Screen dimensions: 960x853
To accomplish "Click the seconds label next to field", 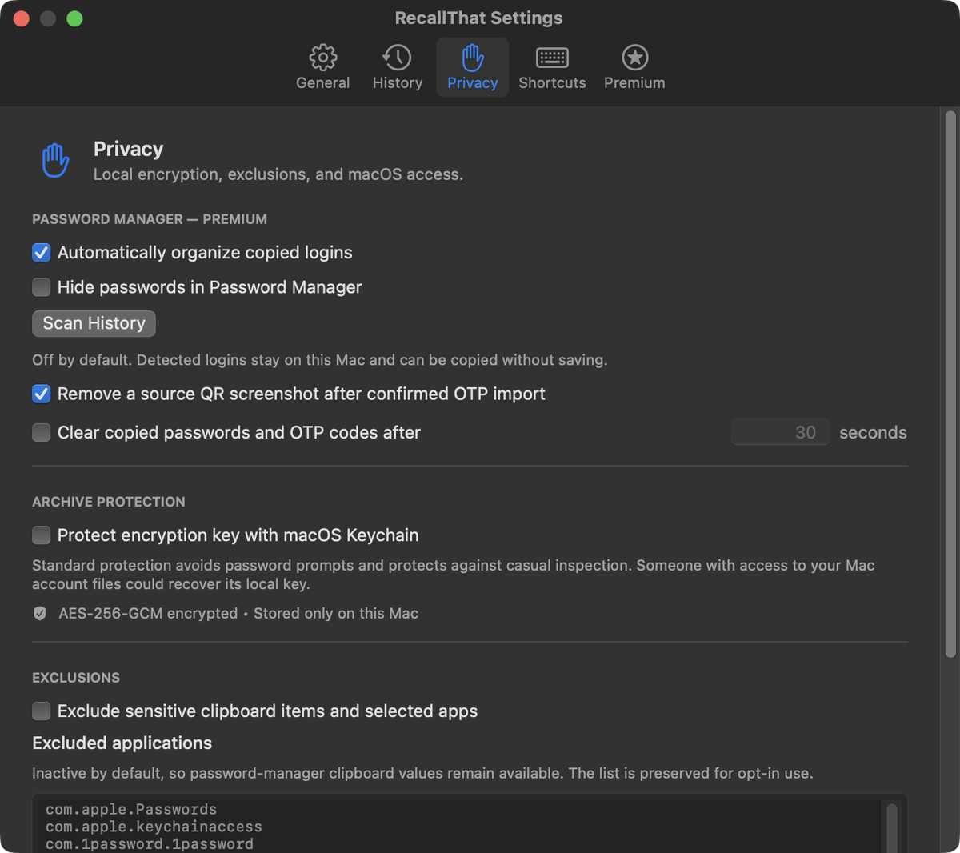I will coord(873,433).
